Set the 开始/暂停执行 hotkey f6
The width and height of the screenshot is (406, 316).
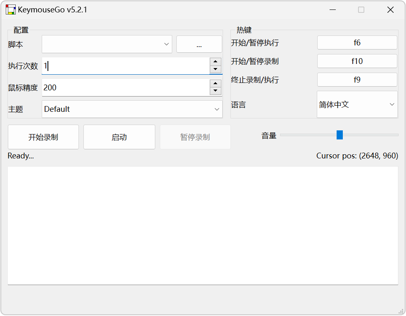(357, 42)
